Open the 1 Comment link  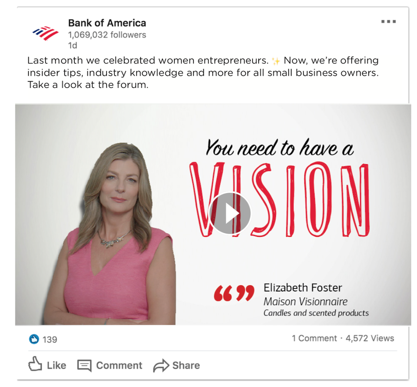(x=314, y=338)
